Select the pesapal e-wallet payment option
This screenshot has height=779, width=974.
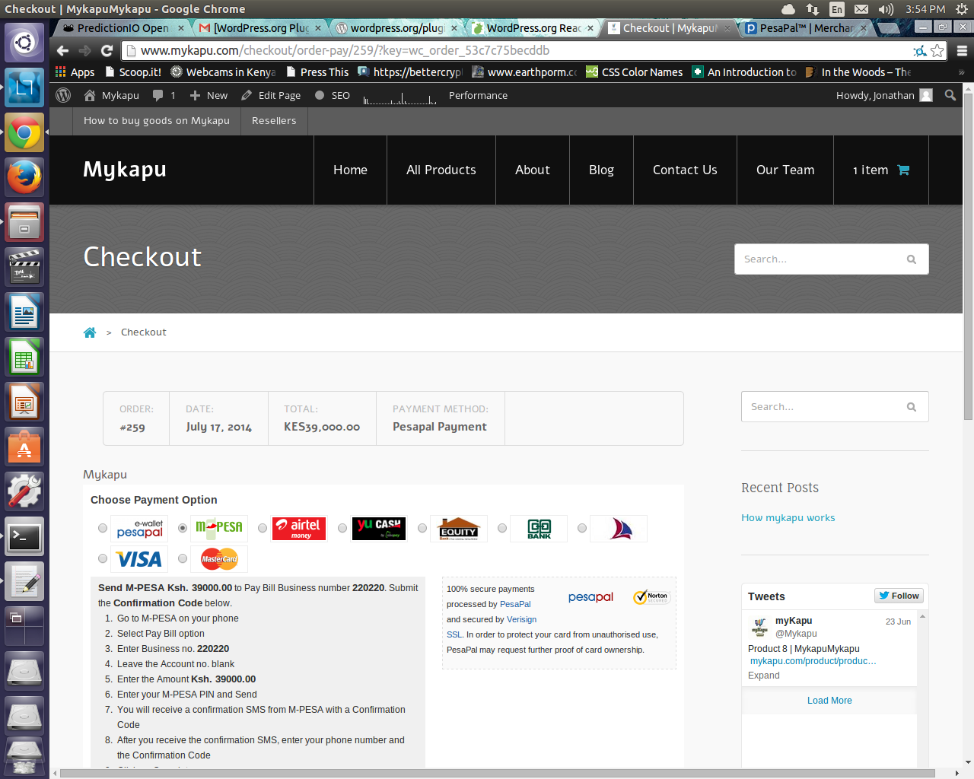[x=103, y=528]
